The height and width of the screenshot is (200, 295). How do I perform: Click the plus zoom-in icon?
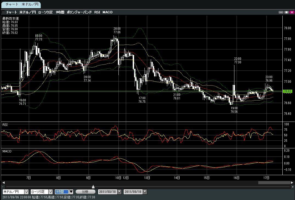(292, 187)
